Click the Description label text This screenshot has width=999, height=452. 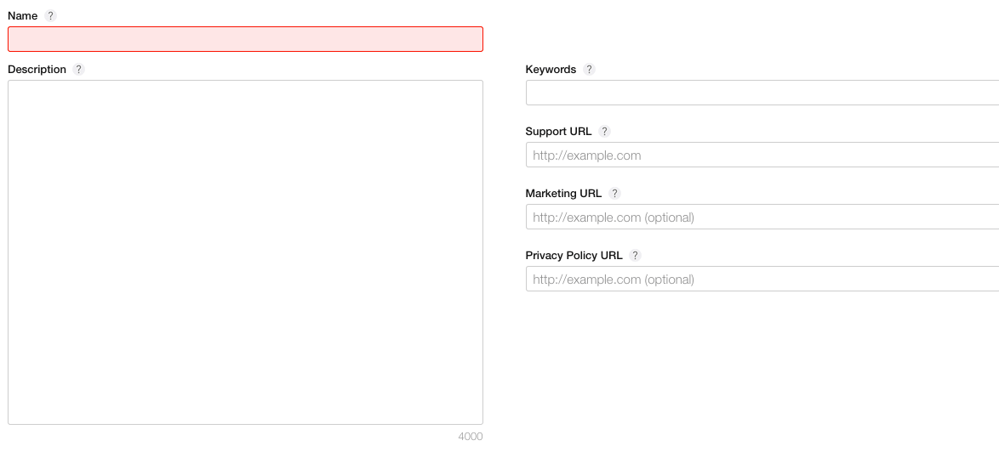point(37,70)
